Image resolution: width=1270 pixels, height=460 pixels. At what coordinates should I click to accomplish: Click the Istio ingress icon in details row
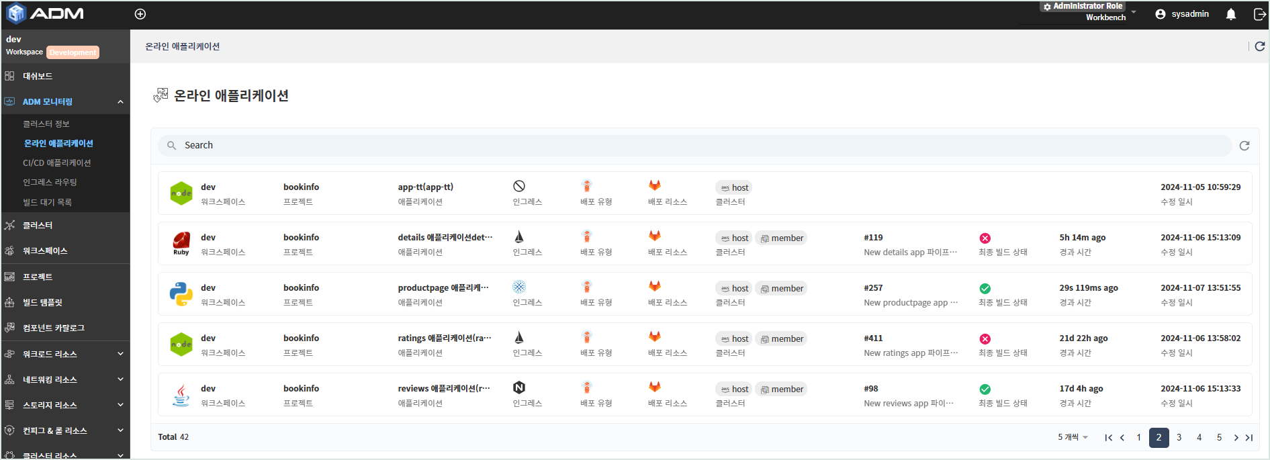519,236
